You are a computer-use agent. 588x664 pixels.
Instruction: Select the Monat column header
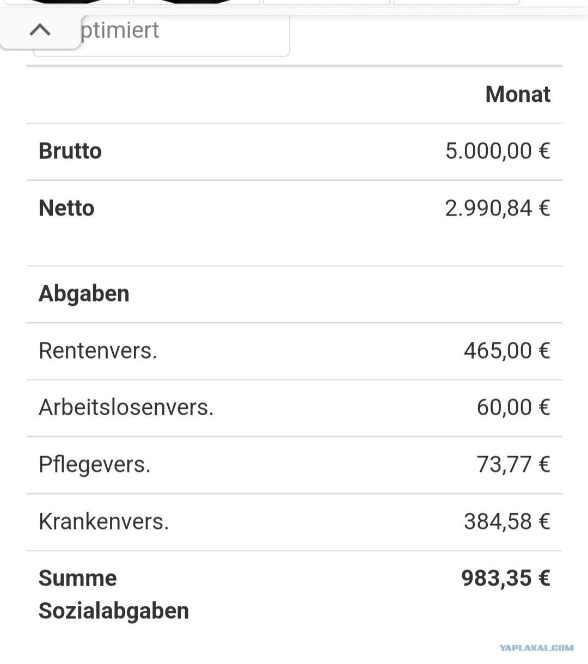[518, 94]
